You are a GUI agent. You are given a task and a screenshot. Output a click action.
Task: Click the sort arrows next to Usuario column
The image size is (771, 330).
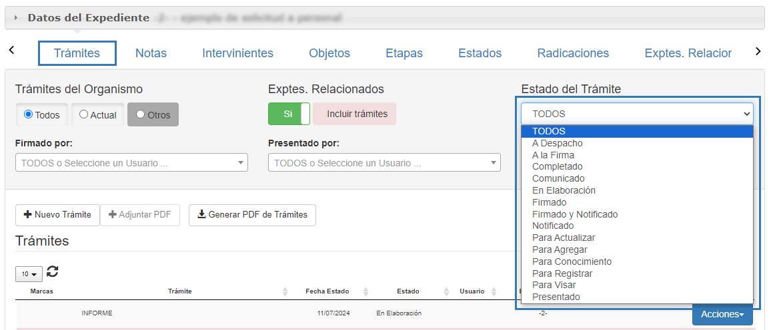pos(494,291)
